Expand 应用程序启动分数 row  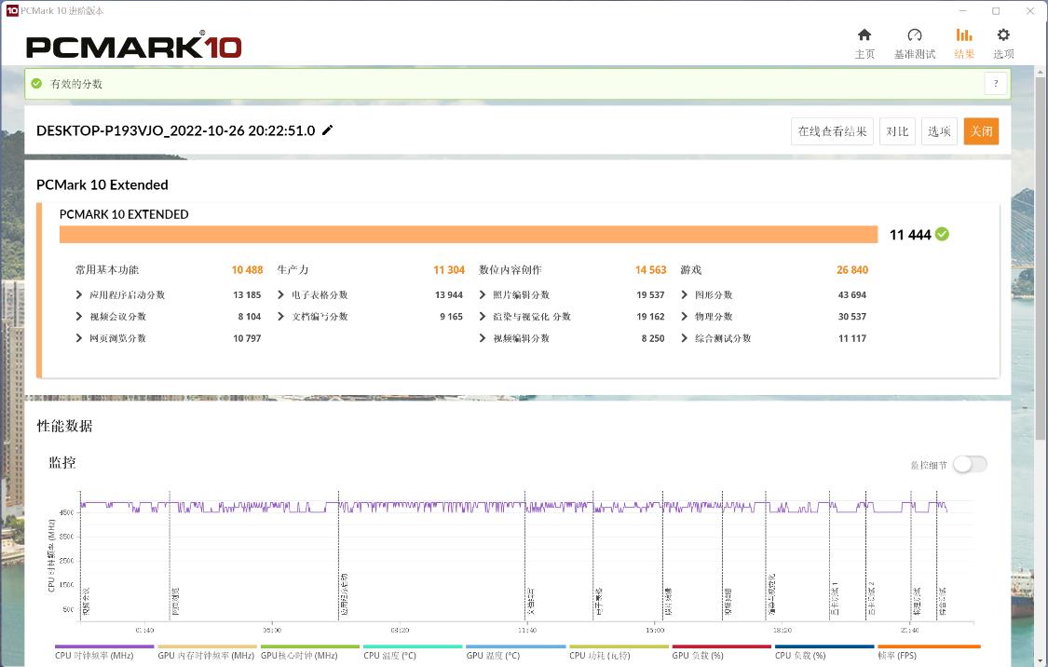coord(79,295)
